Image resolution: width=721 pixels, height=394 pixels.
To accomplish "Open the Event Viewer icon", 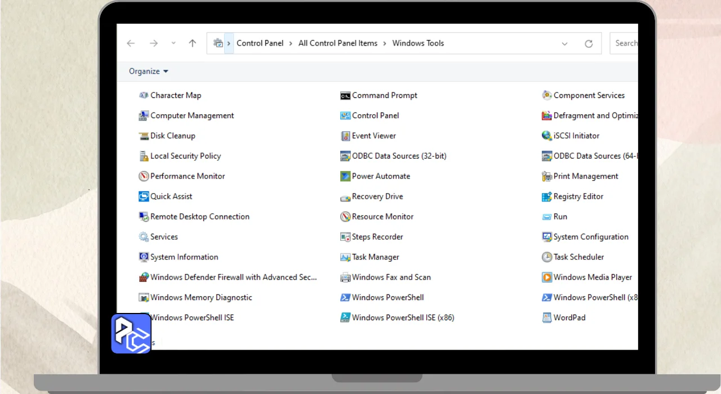I will 345,136.
